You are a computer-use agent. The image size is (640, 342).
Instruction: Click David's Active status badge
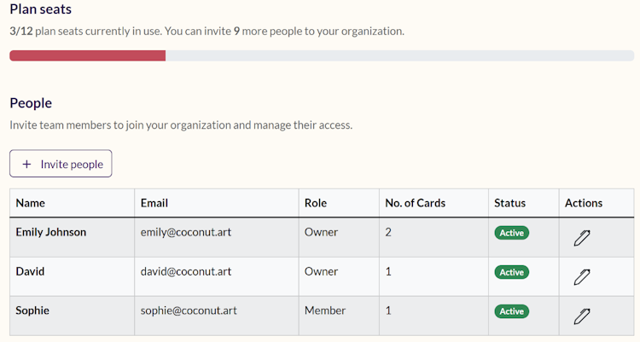511,272
